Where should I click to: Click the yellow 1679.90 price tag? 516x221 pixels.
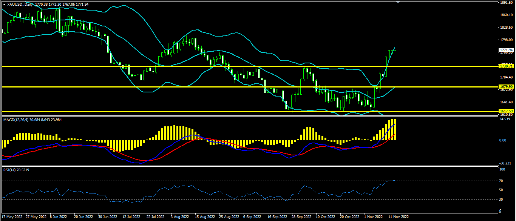click(x=506, y=87)
